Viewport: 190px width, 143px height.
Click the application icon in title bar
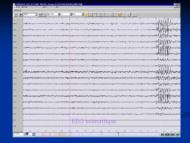pyautogui.click(x=14, y=4)
